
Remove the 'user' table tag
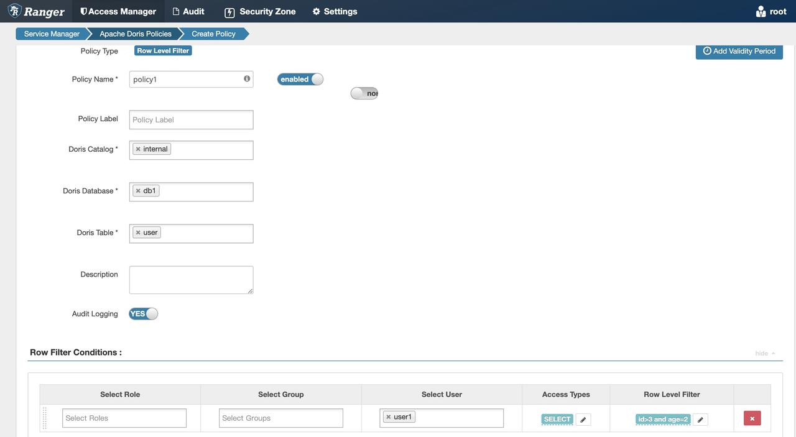[138, 232]
